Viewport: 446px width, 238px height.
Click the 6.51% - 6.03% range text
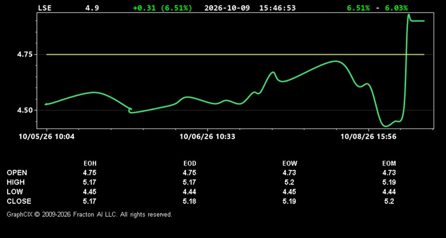(x=377, y=8)
